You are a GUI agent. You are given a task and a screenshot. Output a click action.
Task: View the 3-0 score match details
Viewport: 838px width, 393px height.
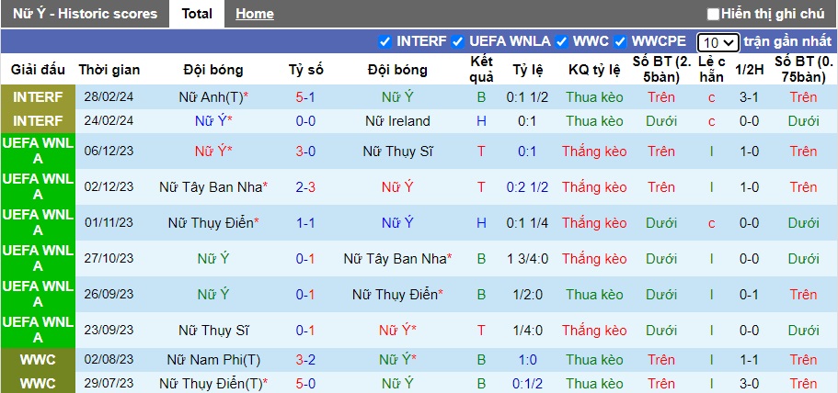pyautogui.click(x=306, y=152)
